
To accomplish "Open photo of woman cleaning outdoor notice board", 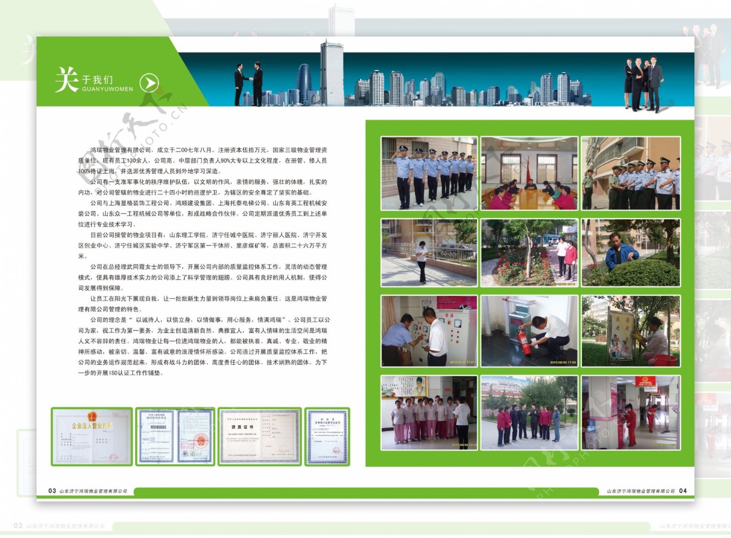I will [630, 331].
